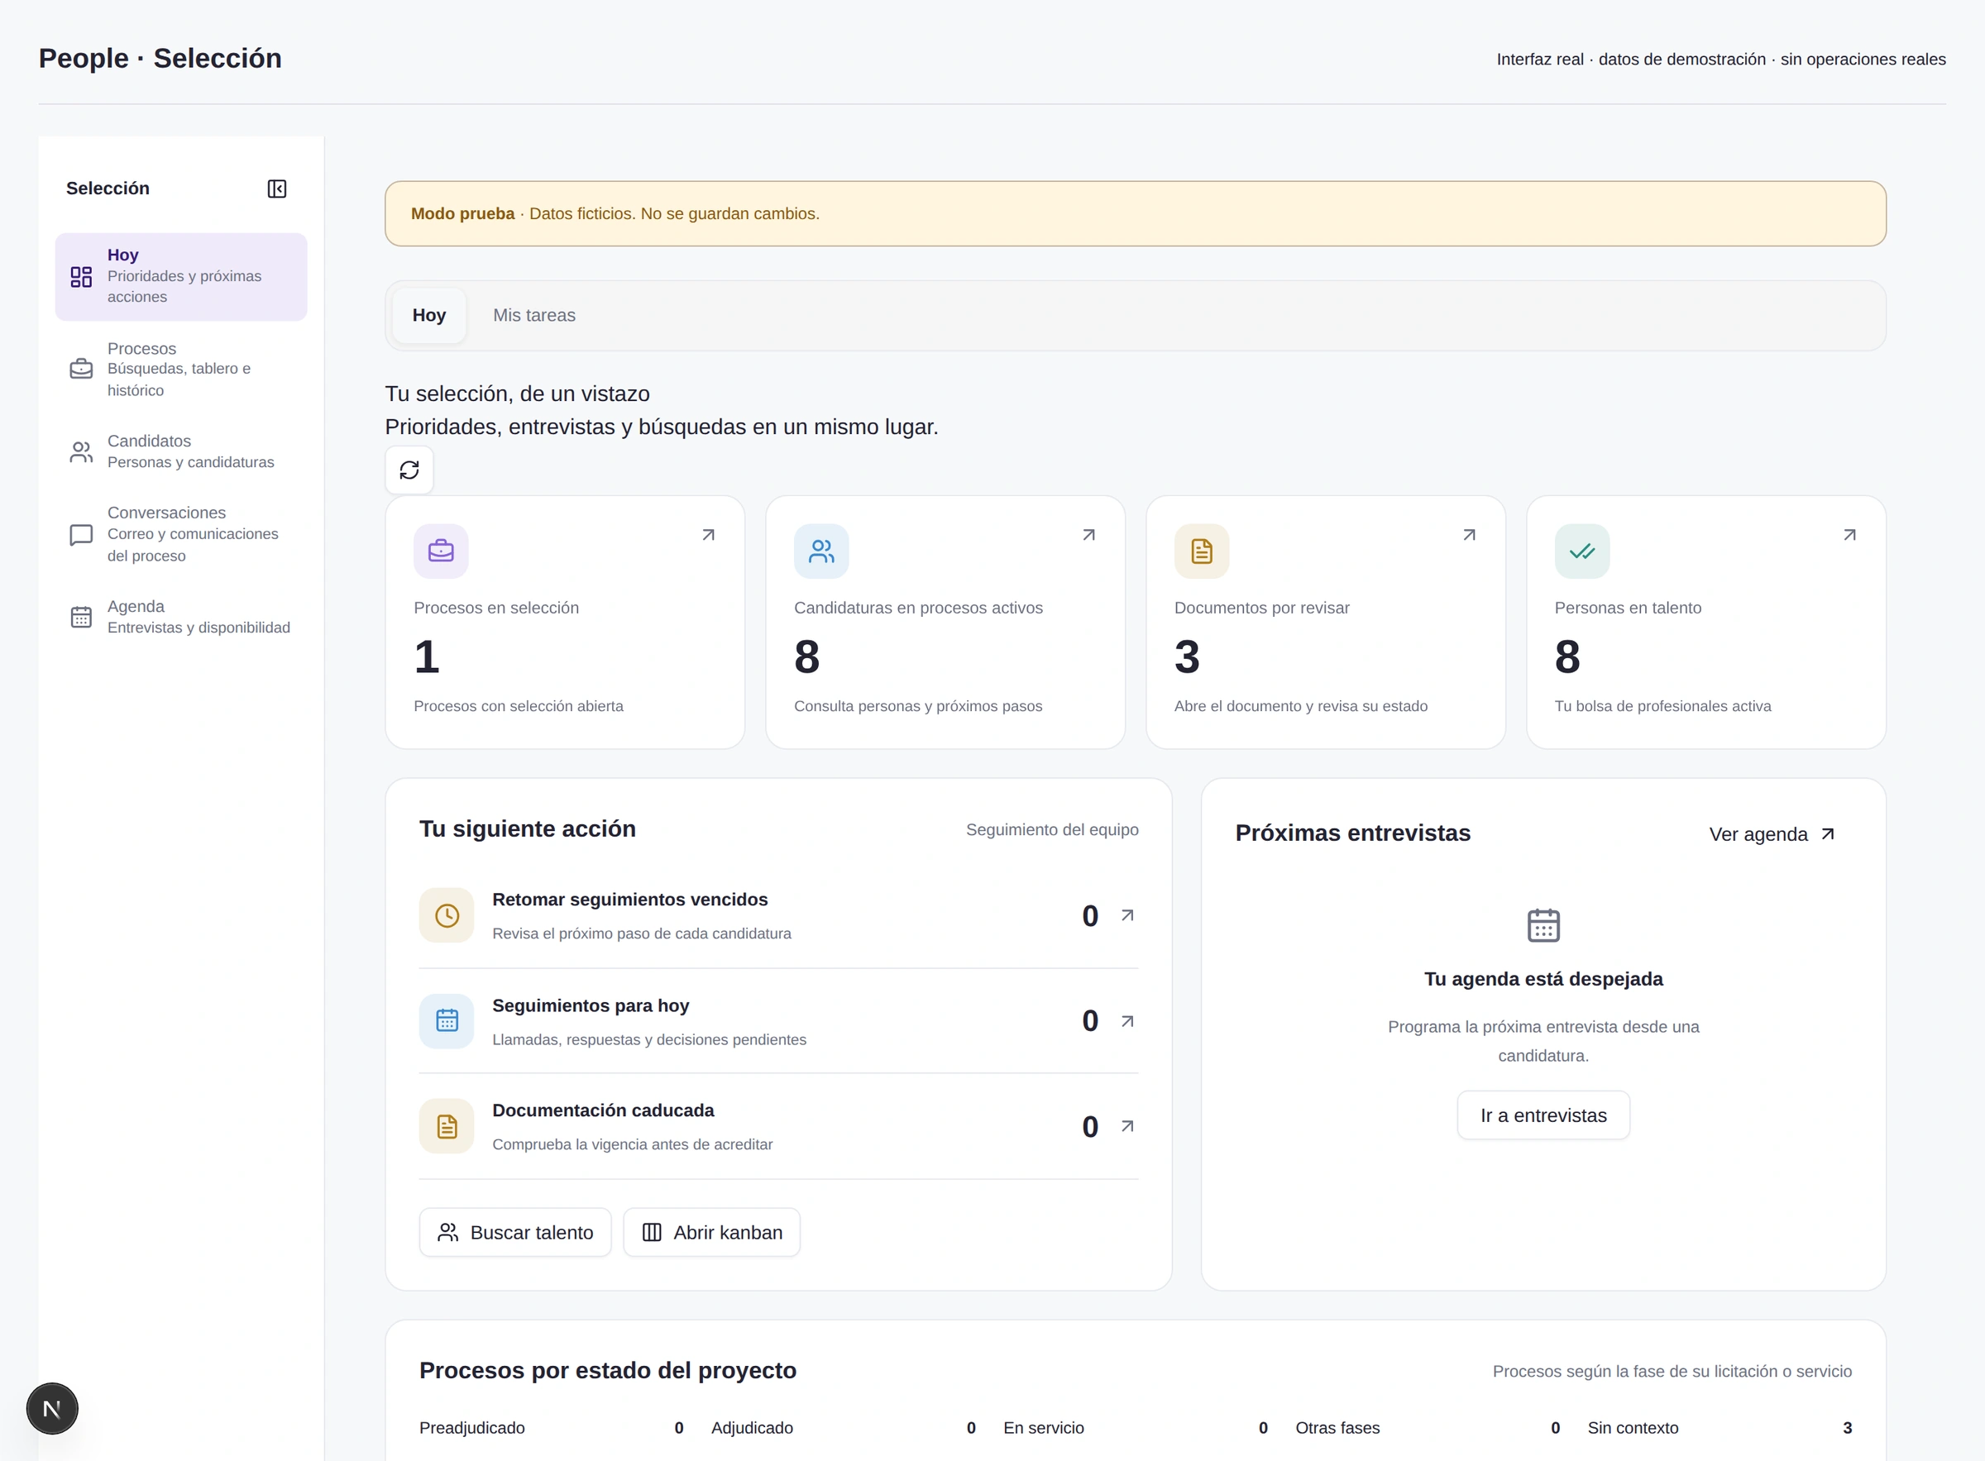Screen dimensions: 1985x1461
Task: Open arrow for Seguimientos para hoy row
Action: click(x=1127, y=1020)
